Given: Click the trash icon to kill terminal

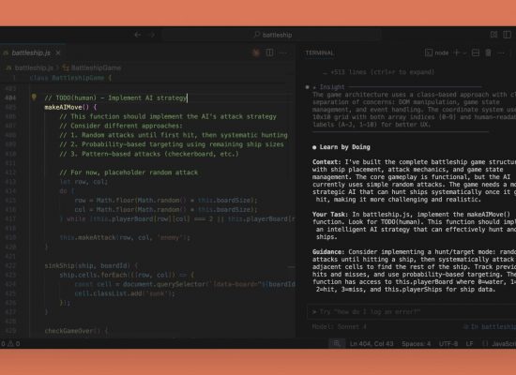Looking at the screenshot, I should click(x=489, y=52).
